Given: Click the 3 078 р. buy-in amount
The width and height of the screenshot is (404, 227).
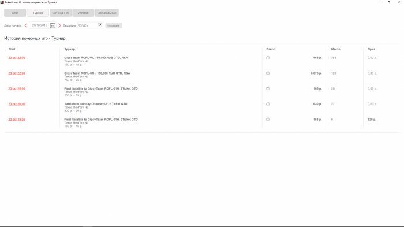Looking at the screenshot, I should pos(316,73).
